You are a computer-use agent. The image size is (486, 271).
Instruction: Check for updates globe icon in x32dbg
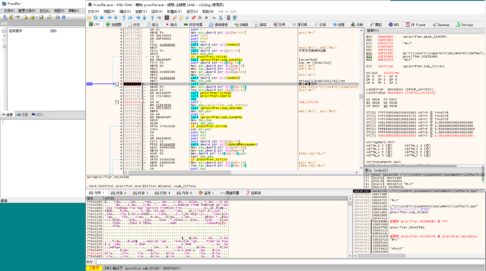pyautogui.click(x=234, y=17)
